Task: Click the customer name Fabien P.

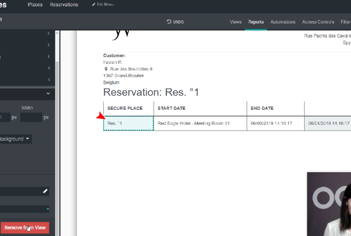Action: [x=112, y=62]
